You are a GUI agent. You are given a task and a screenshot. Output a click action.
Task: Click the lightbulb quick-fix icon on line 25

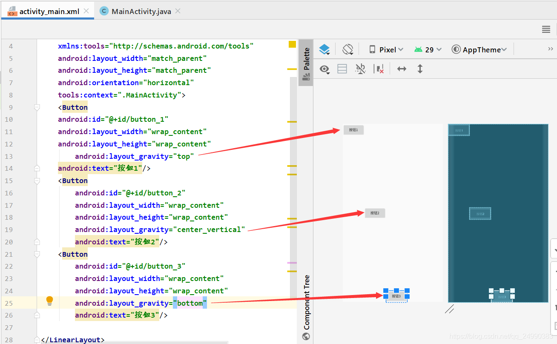[x=49, y=301]
